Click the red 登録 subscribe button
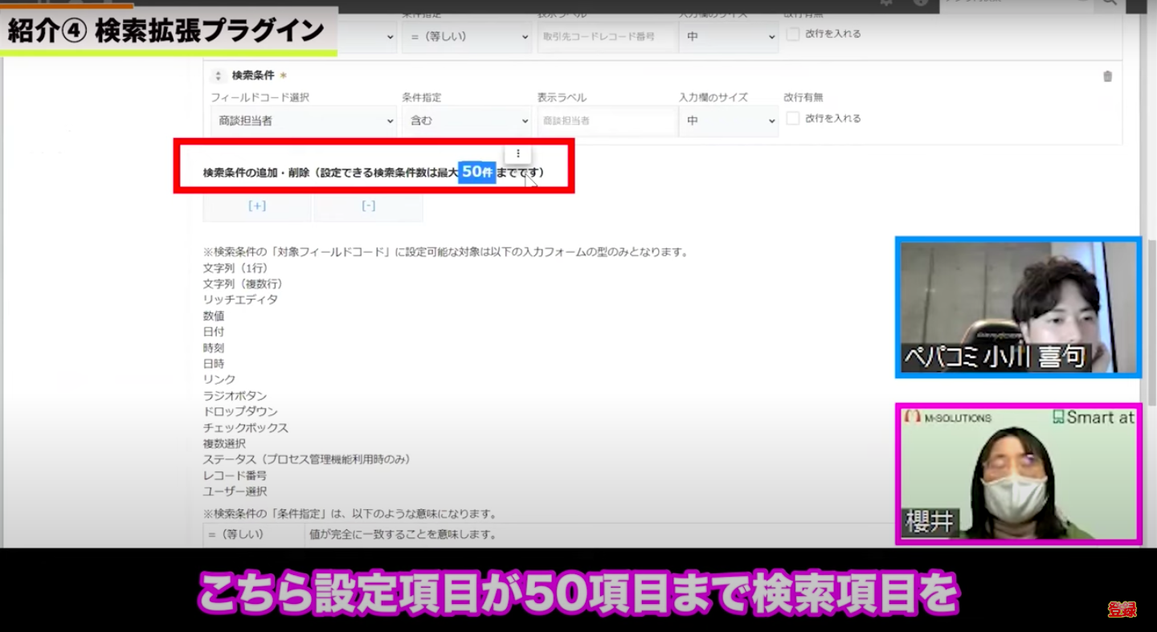The height and width of the screenshot is (632, 1157). (1122, 609)
